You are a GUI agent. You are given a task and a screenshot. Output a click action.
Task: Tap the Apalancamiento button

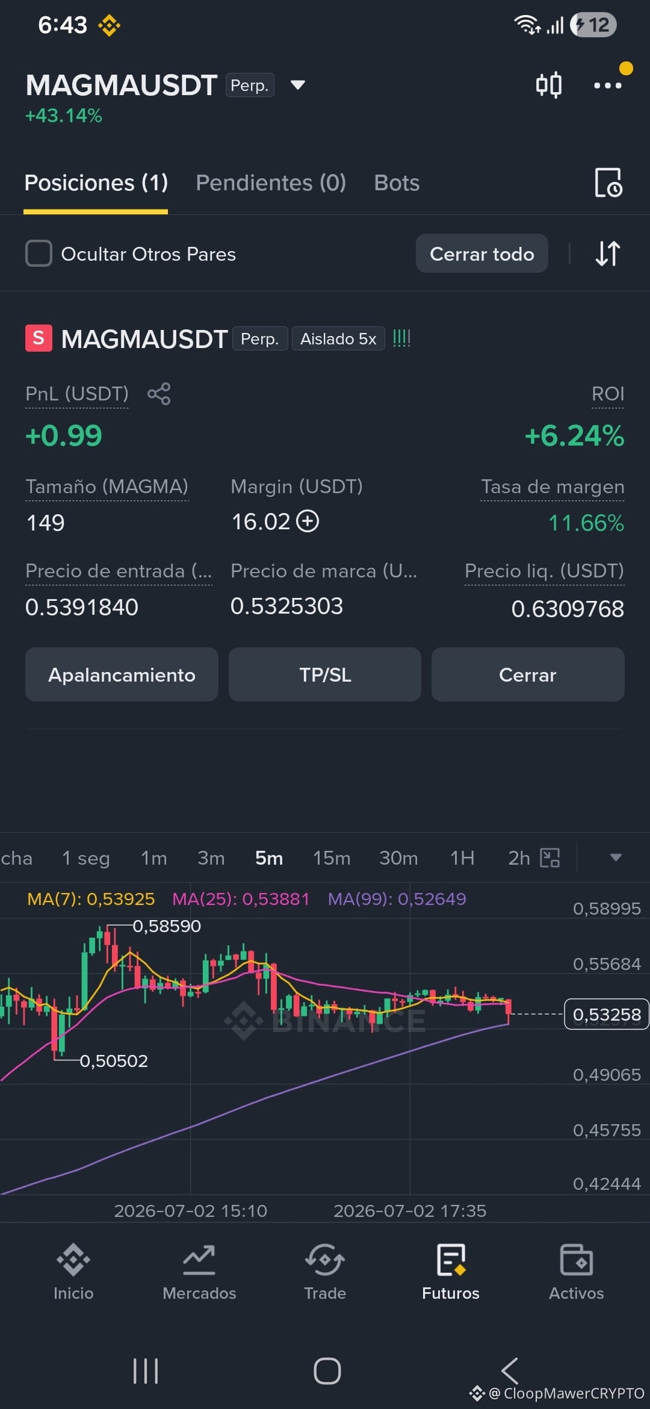pos(122,674)
